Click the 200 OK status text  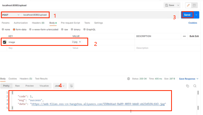click(143, 79)
